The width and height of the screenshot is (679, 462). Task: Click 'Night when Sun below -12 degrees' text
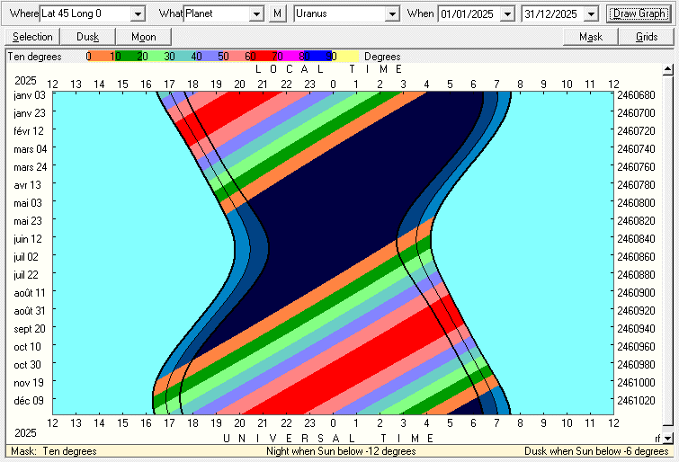point(341,451)
